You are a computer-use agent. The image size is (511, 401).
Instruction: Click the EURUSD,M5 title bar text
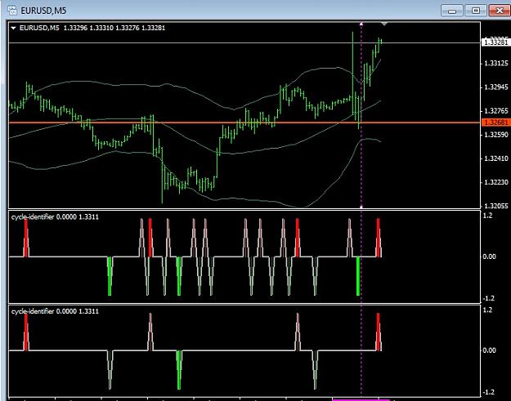tap(43, 11)
